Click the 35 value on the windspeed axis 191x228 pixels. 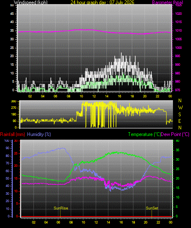[12, 30]
